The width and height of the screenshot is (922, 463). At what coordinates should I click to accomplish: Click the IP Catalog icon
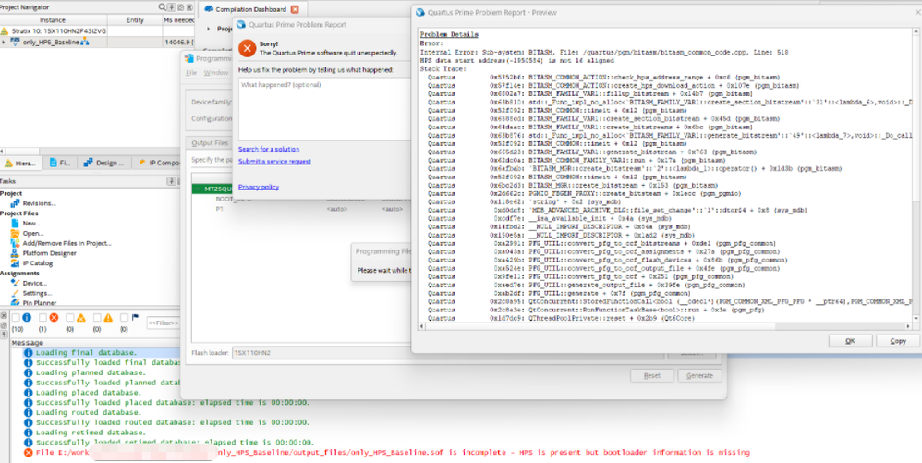16,263
